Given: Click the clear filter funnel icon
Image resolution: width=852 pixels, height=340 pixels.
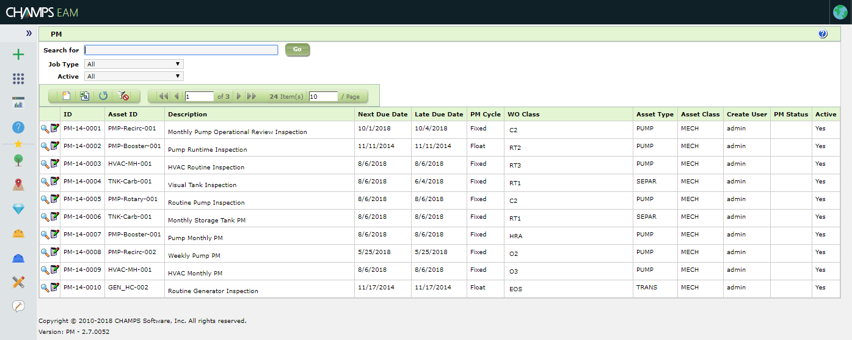Looking at the screenshot, I should pos(123,96).
